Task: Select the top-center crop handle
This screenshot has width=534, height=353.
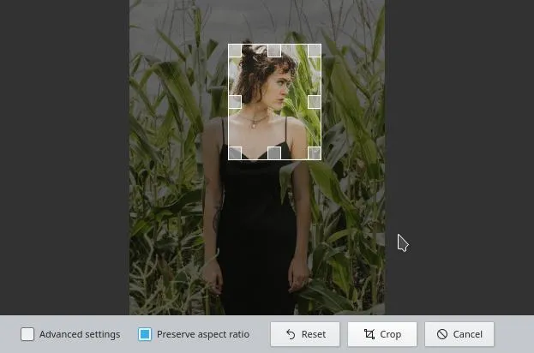Action: (x=274, y=51)
